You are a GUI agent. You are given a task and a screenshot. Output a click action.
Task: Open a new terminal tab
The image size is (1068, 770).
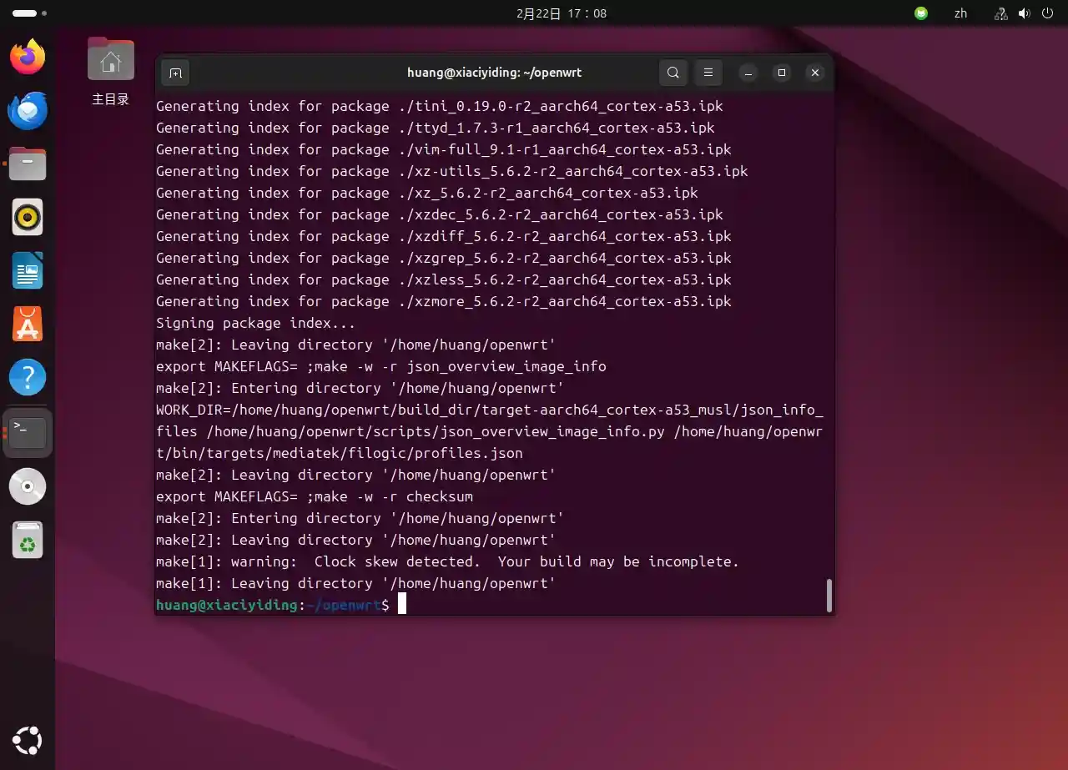tap(175, 73)
